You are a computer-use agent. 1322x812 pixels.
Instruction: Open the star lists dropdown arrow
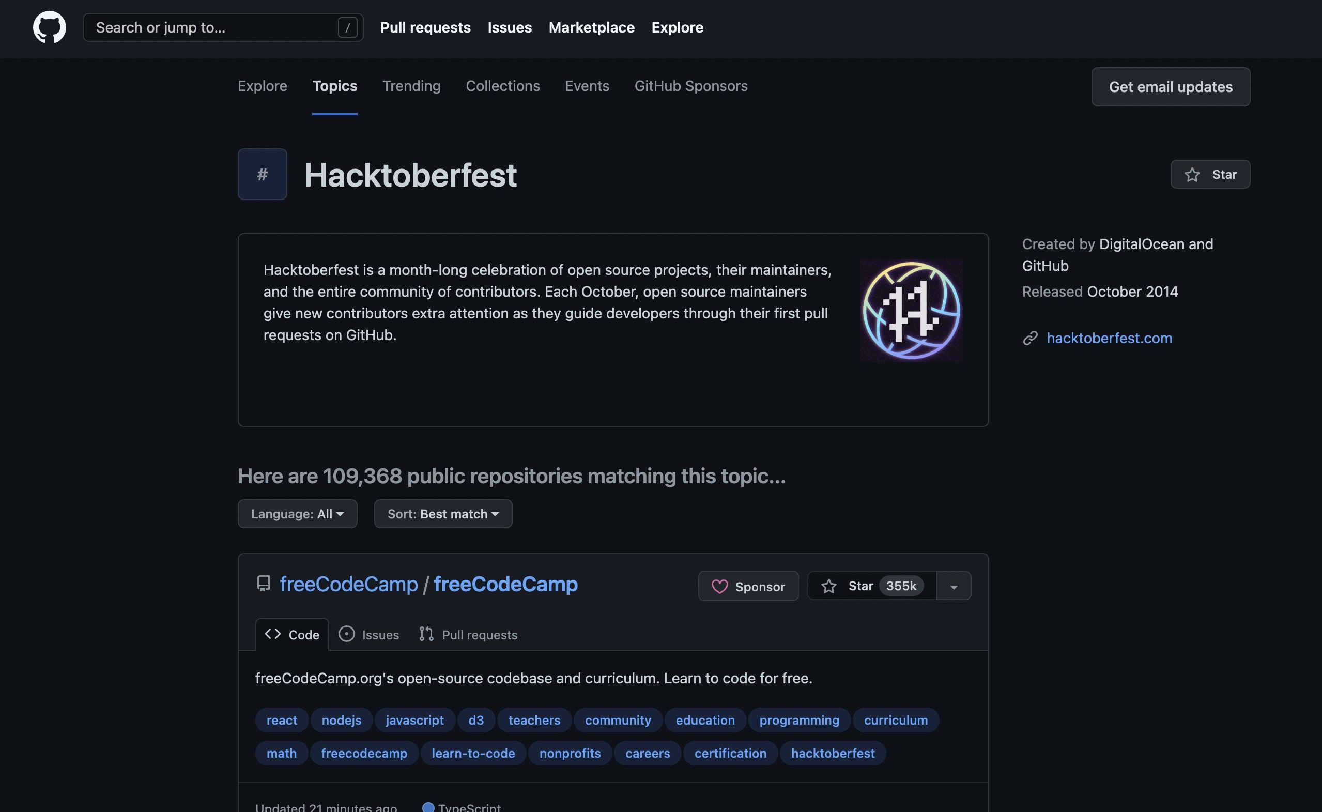point(954,587)
